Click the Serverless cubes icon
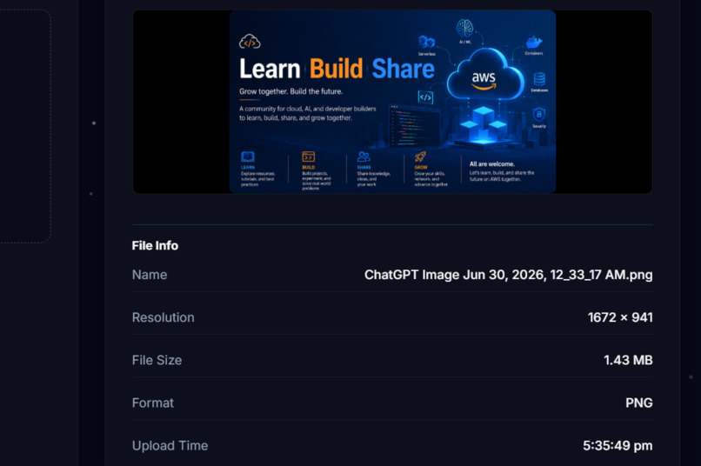 [426, 43]
